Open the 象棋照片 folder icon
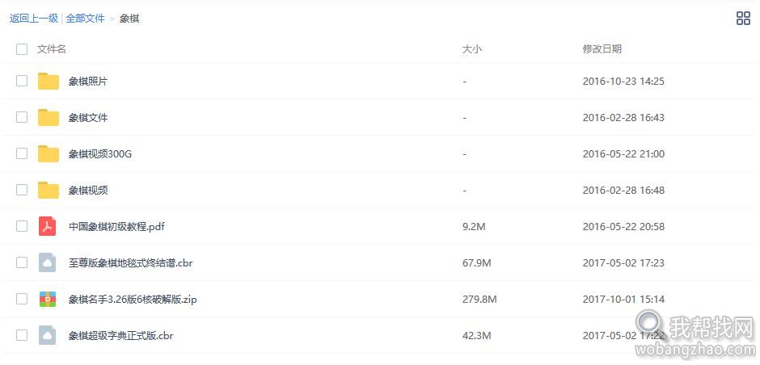 49,82
